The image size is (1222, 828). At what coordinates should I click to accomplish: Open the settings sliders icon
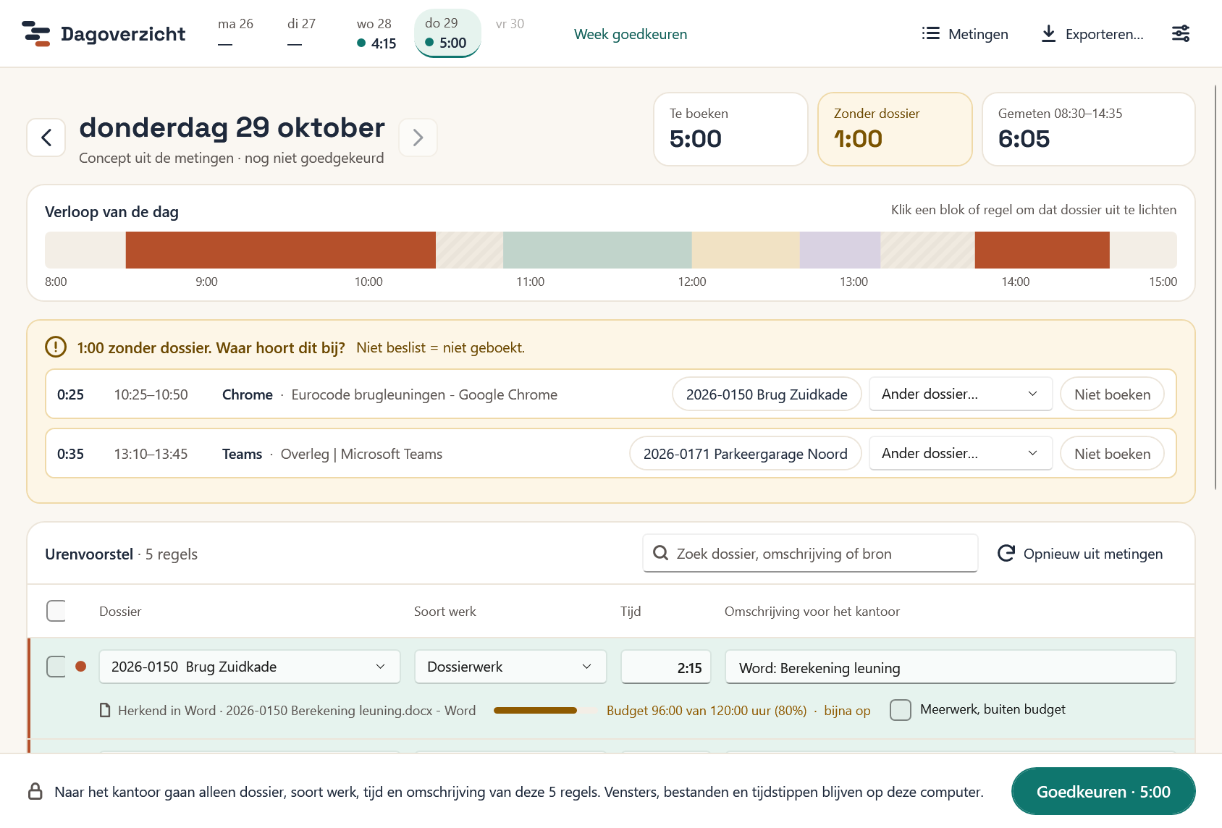point(1181,33)
